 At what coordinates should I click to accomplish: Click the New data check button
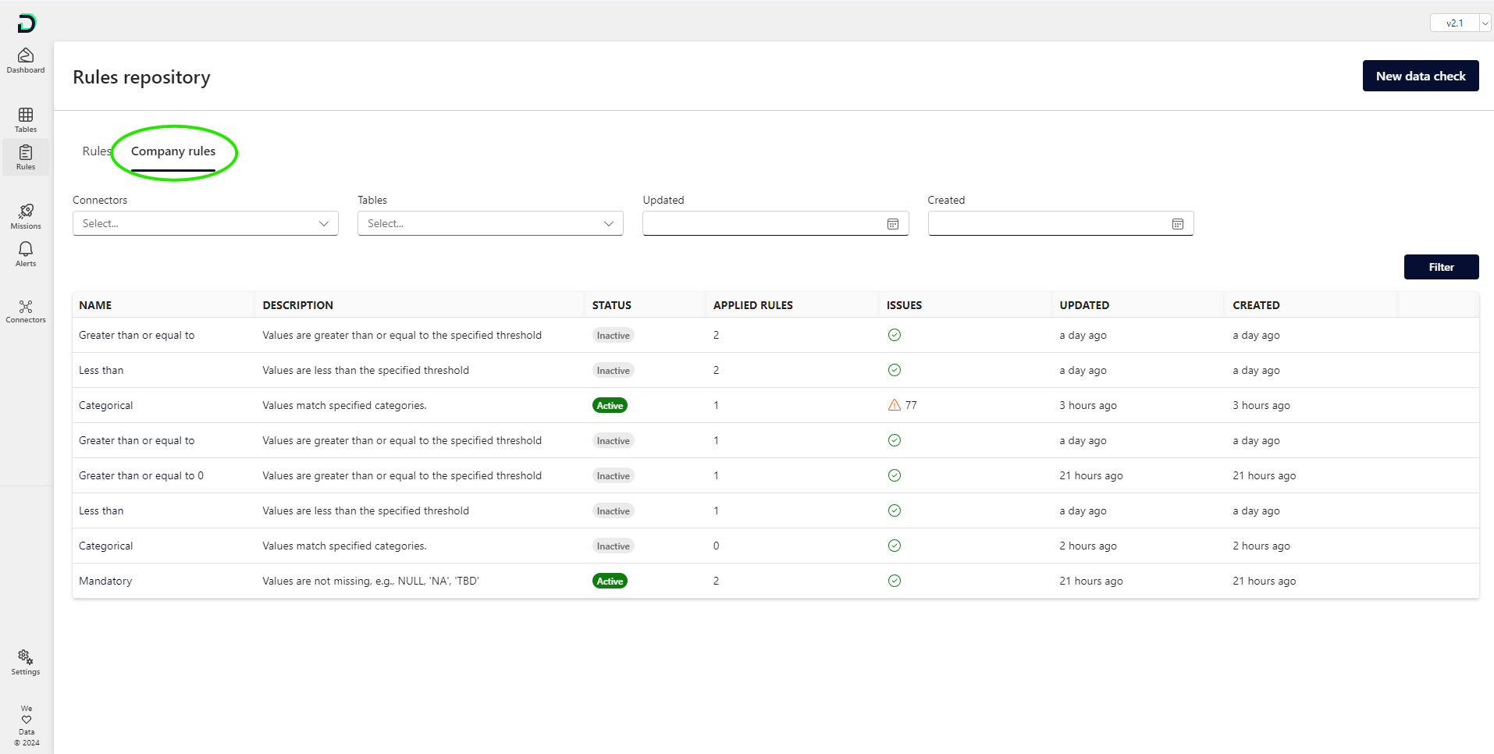[x=1420, y=76]
